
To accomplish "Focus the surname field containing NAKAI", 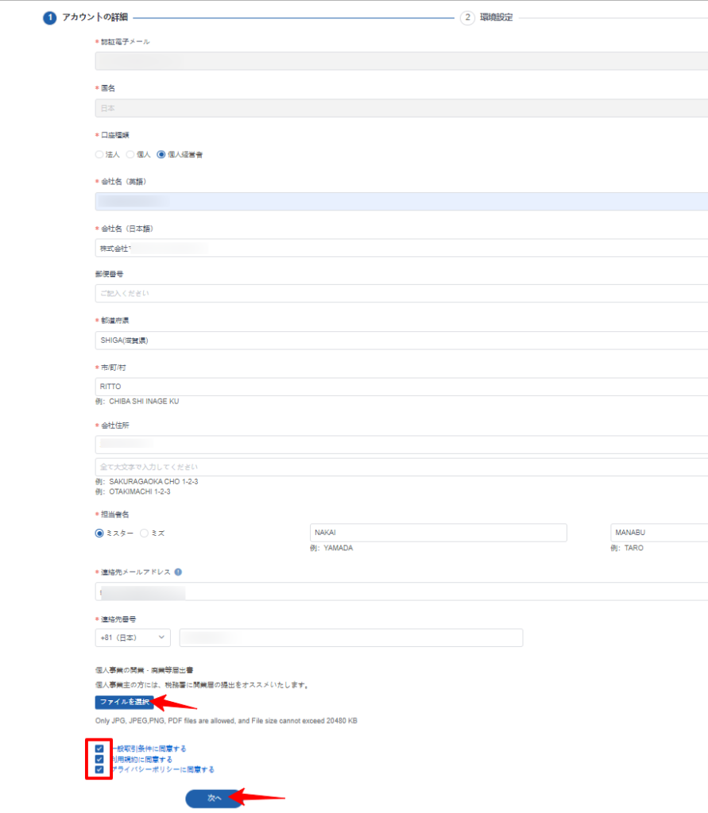I will pos(438,533).
